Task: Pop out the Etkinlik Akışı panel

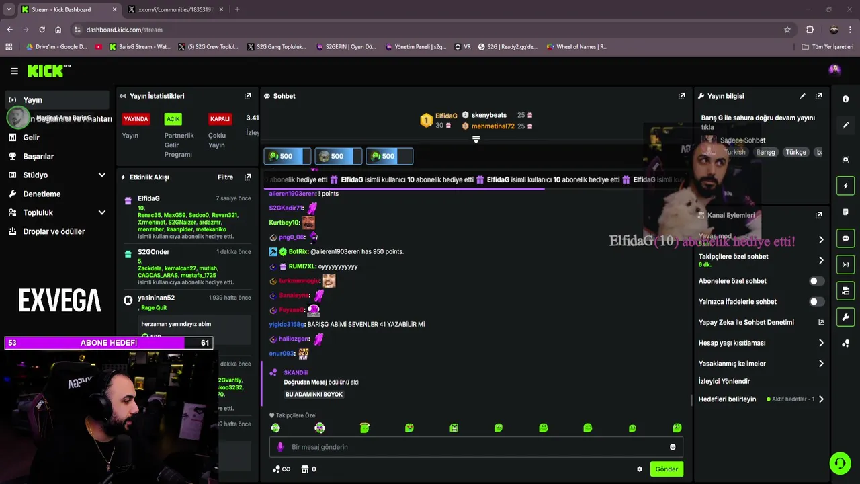Action: point(247,177)
